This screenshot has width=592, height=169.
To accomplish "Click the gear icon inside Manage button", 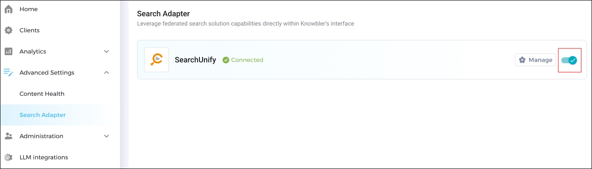I will (522, 60).
